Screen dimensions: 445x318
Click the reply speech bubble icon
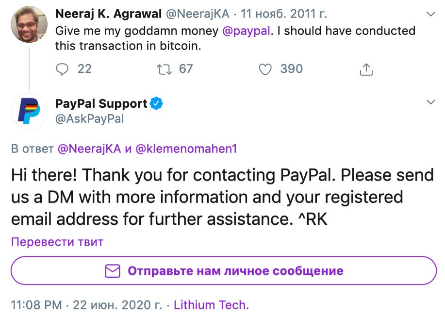click(63, 69)
